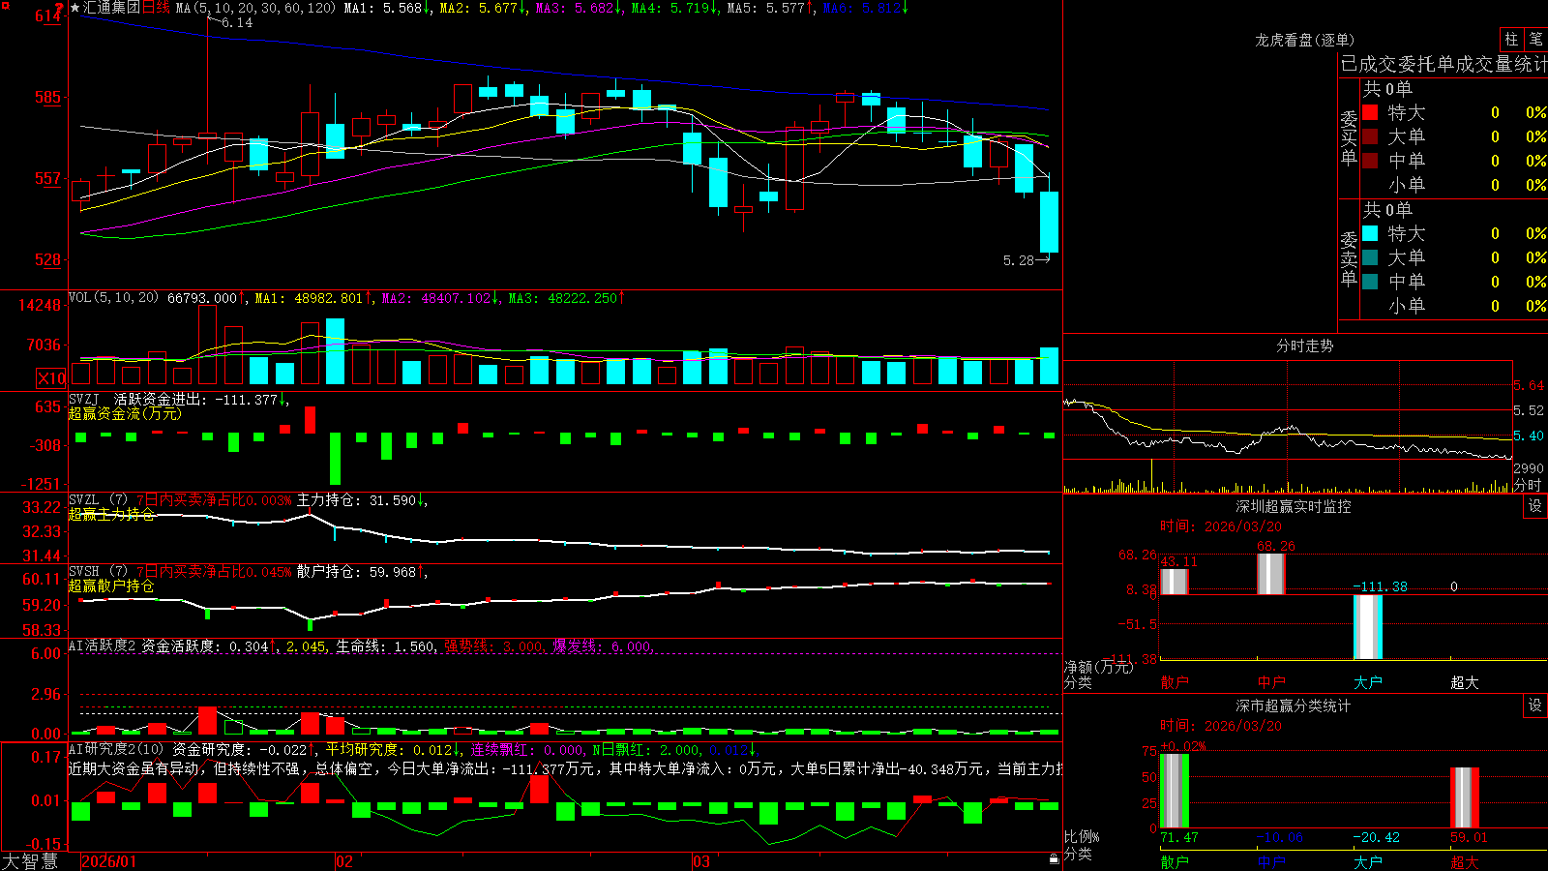This screenshot has width=1548, height=871.
Task: Click the 深市超赢分类统计 title
Action: coord(1293,706)
